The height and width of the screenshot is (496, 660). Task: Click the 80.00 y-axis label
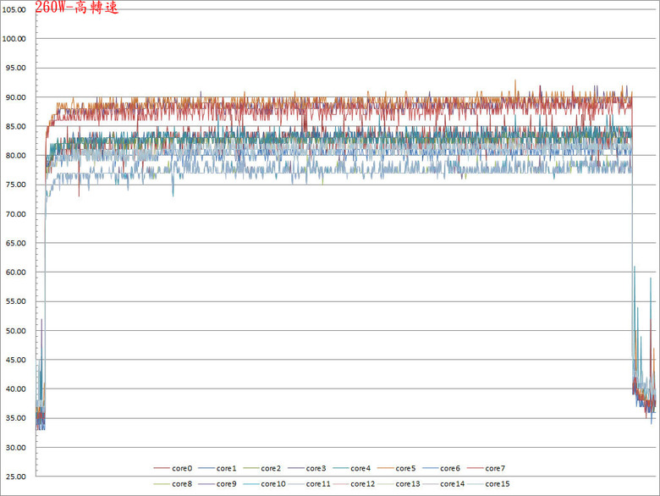tap(15, 156)
